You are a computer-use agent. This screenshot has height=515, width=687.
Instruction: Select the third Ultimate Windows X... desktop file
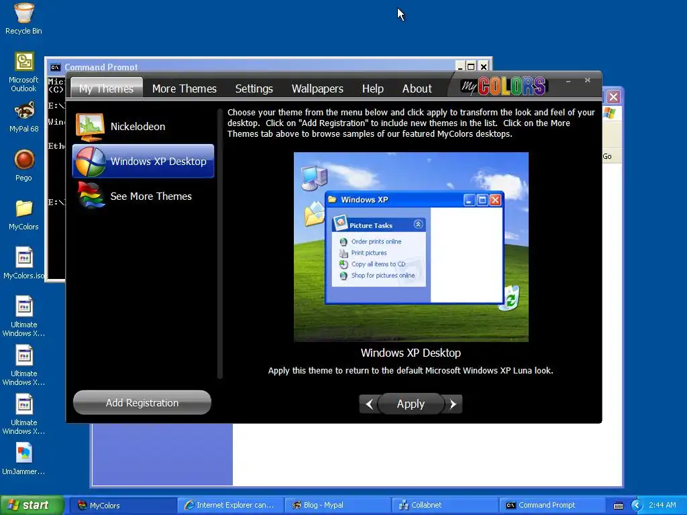click(24, 404)
